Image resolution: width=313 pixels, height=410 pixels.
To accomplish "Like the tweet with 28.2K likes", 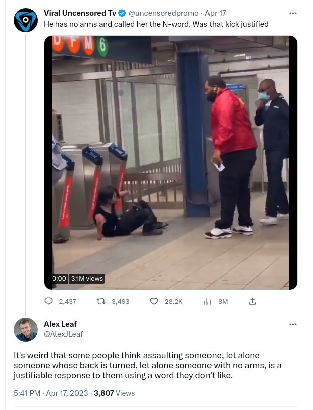I will click(x=154, y=301).
